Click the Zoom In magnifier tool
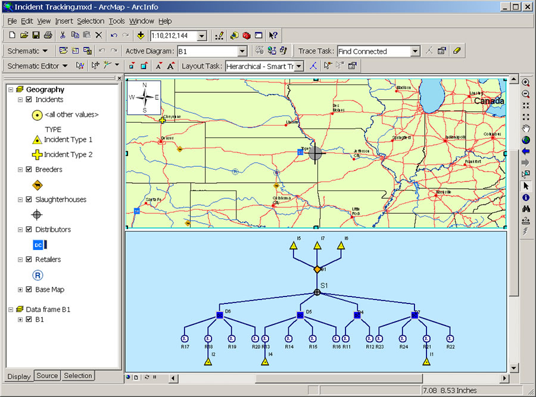The height and width of the screenshot is (397, 536). 526,83
